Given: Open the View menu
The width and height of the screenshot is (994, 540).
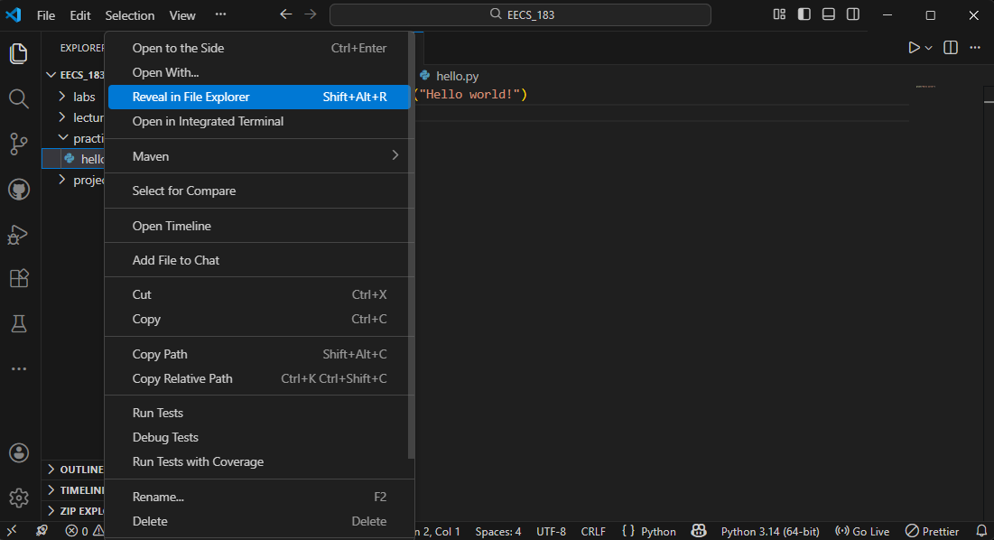Looking at the screenshot, I should click(182, 15).
